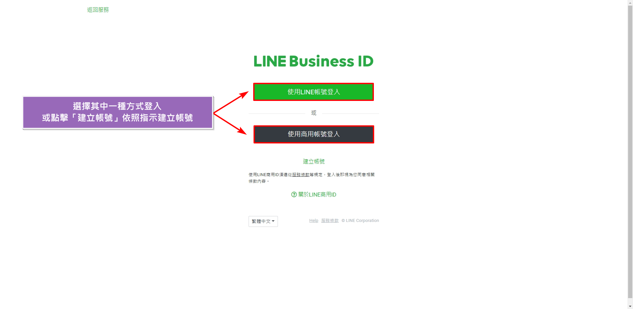Open the underlined 服務條款 link in the terms paragraph
633x309 pixels.
[301, 175]
